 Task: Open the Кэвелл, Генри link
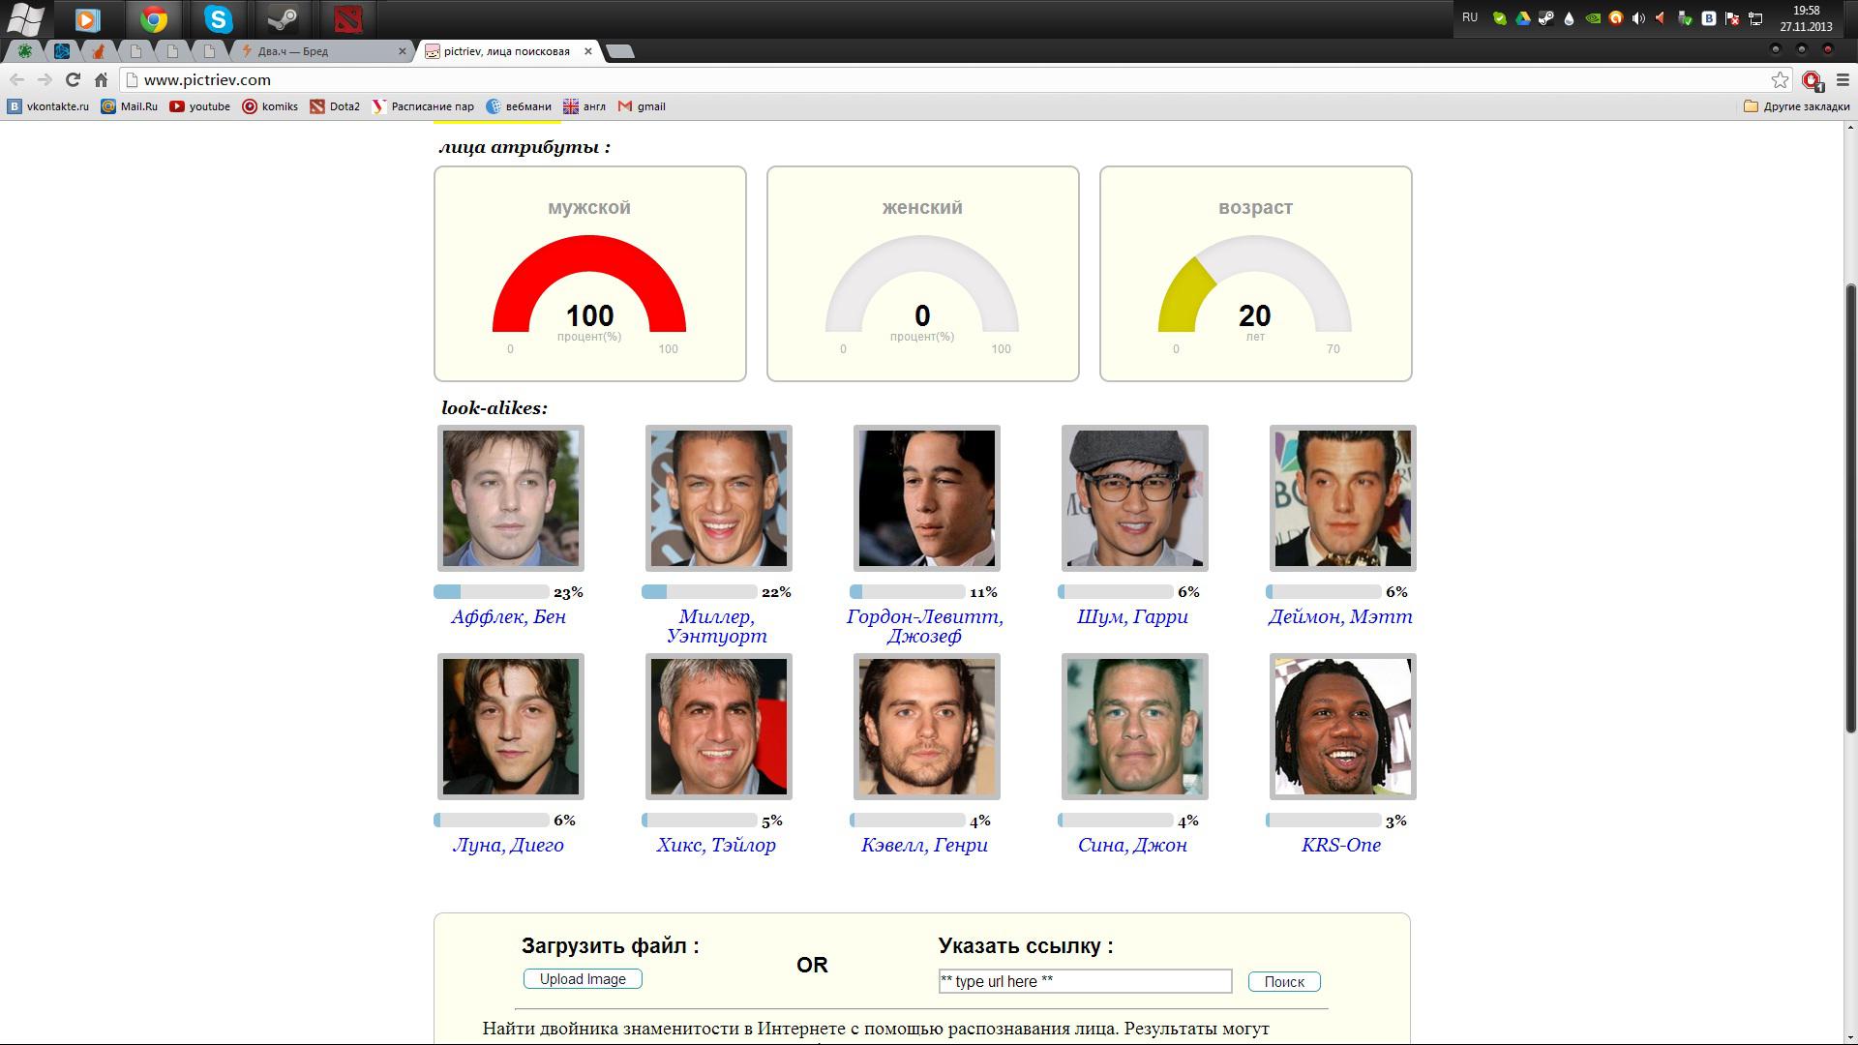click(x=924, y=846)
